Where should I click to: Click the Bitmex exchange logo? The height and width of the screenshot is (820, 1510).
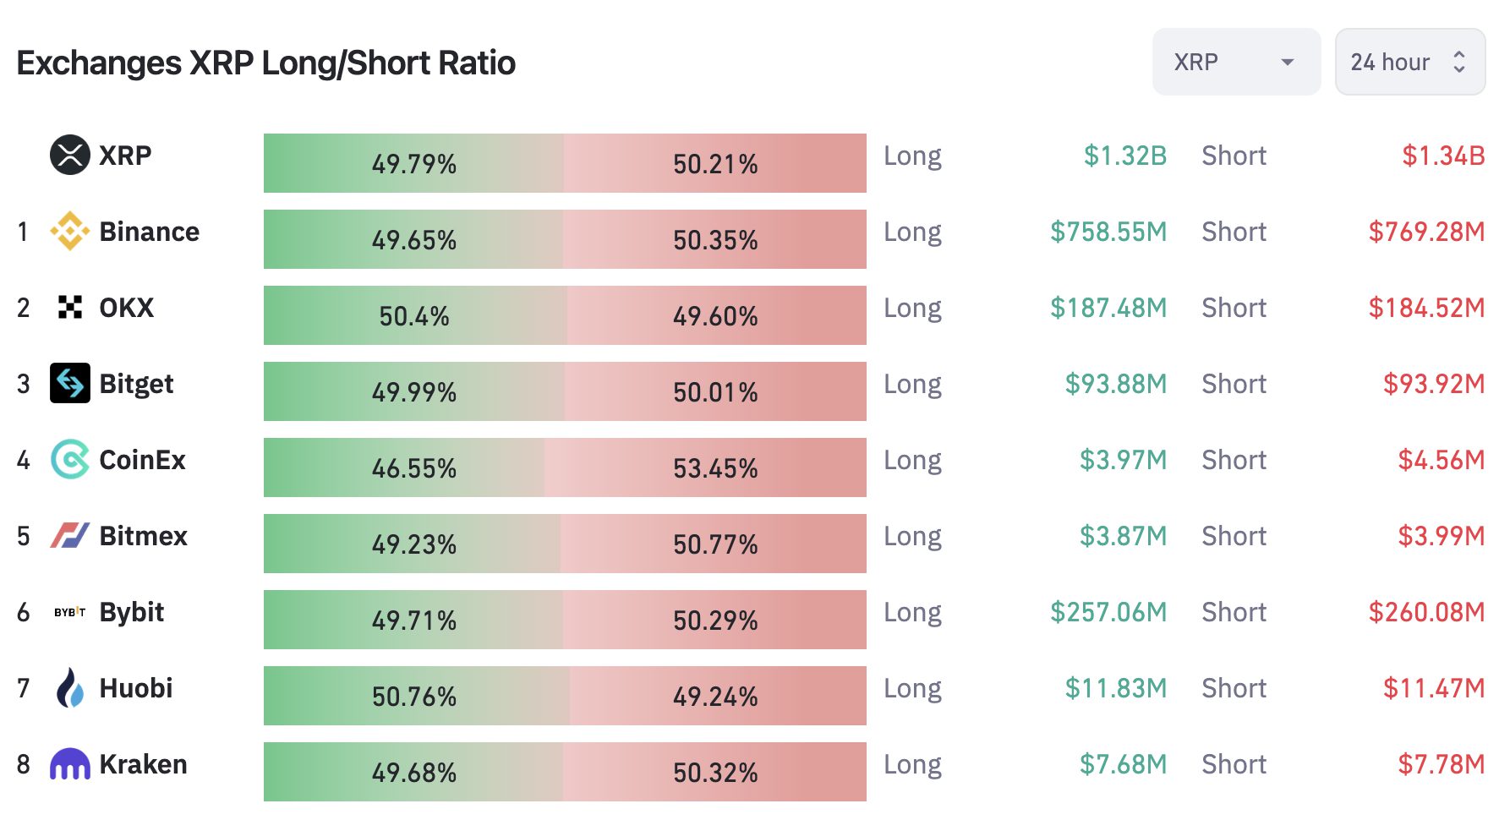(70, 536)
